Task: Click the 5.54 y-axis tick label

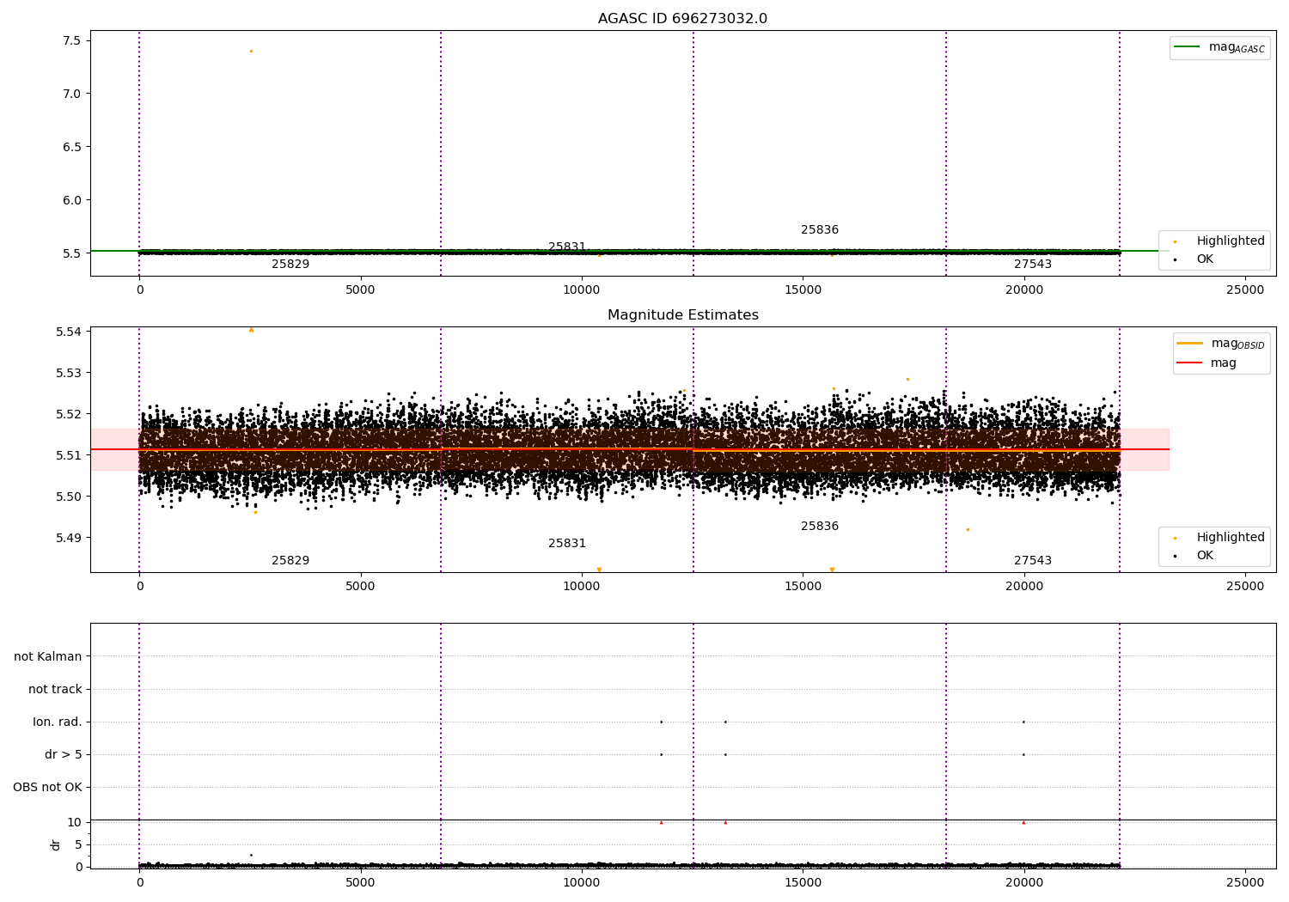Action: point(69,332)
